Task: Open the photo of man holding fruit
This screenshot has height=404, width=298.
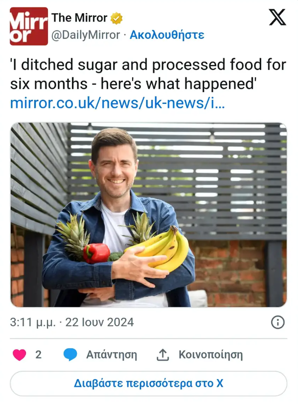Action: point(148,214)
